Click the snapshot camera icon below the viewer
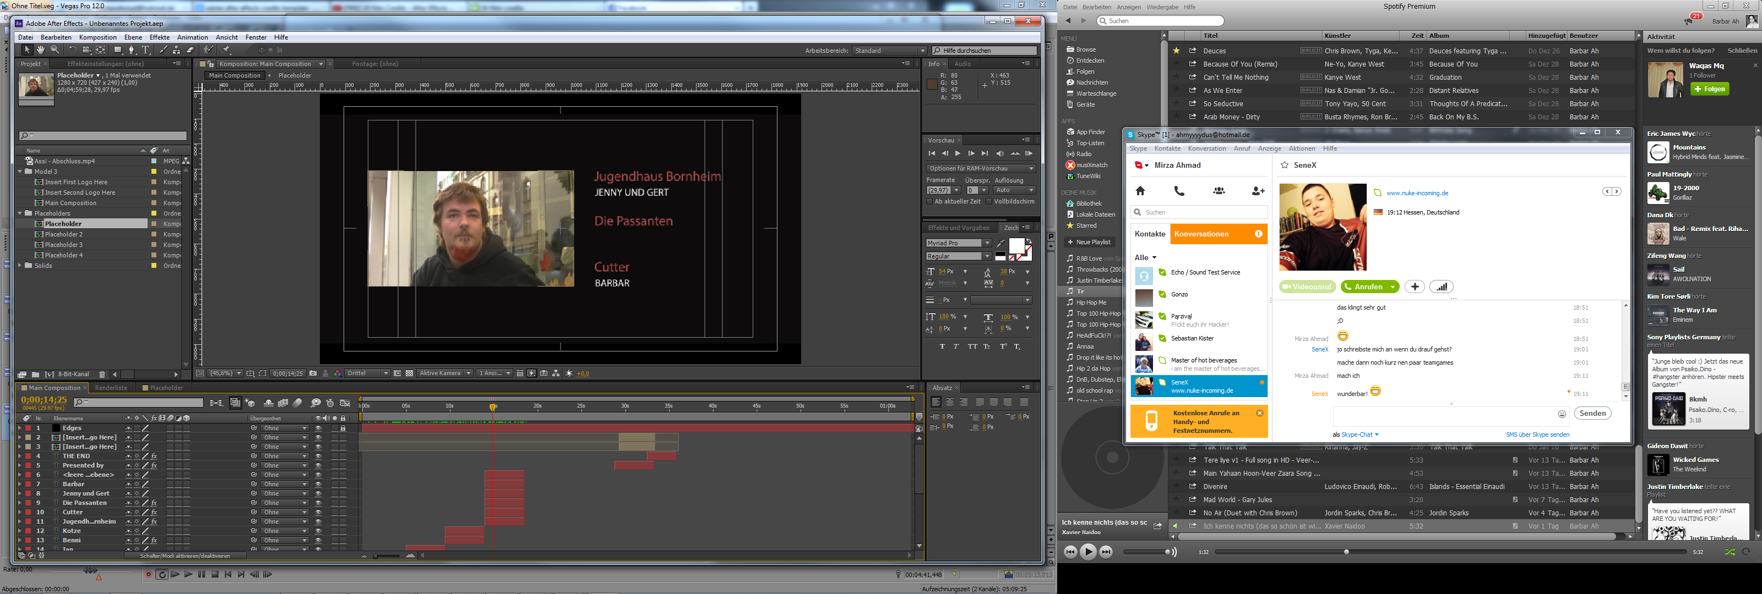 (x=313, y=373)
